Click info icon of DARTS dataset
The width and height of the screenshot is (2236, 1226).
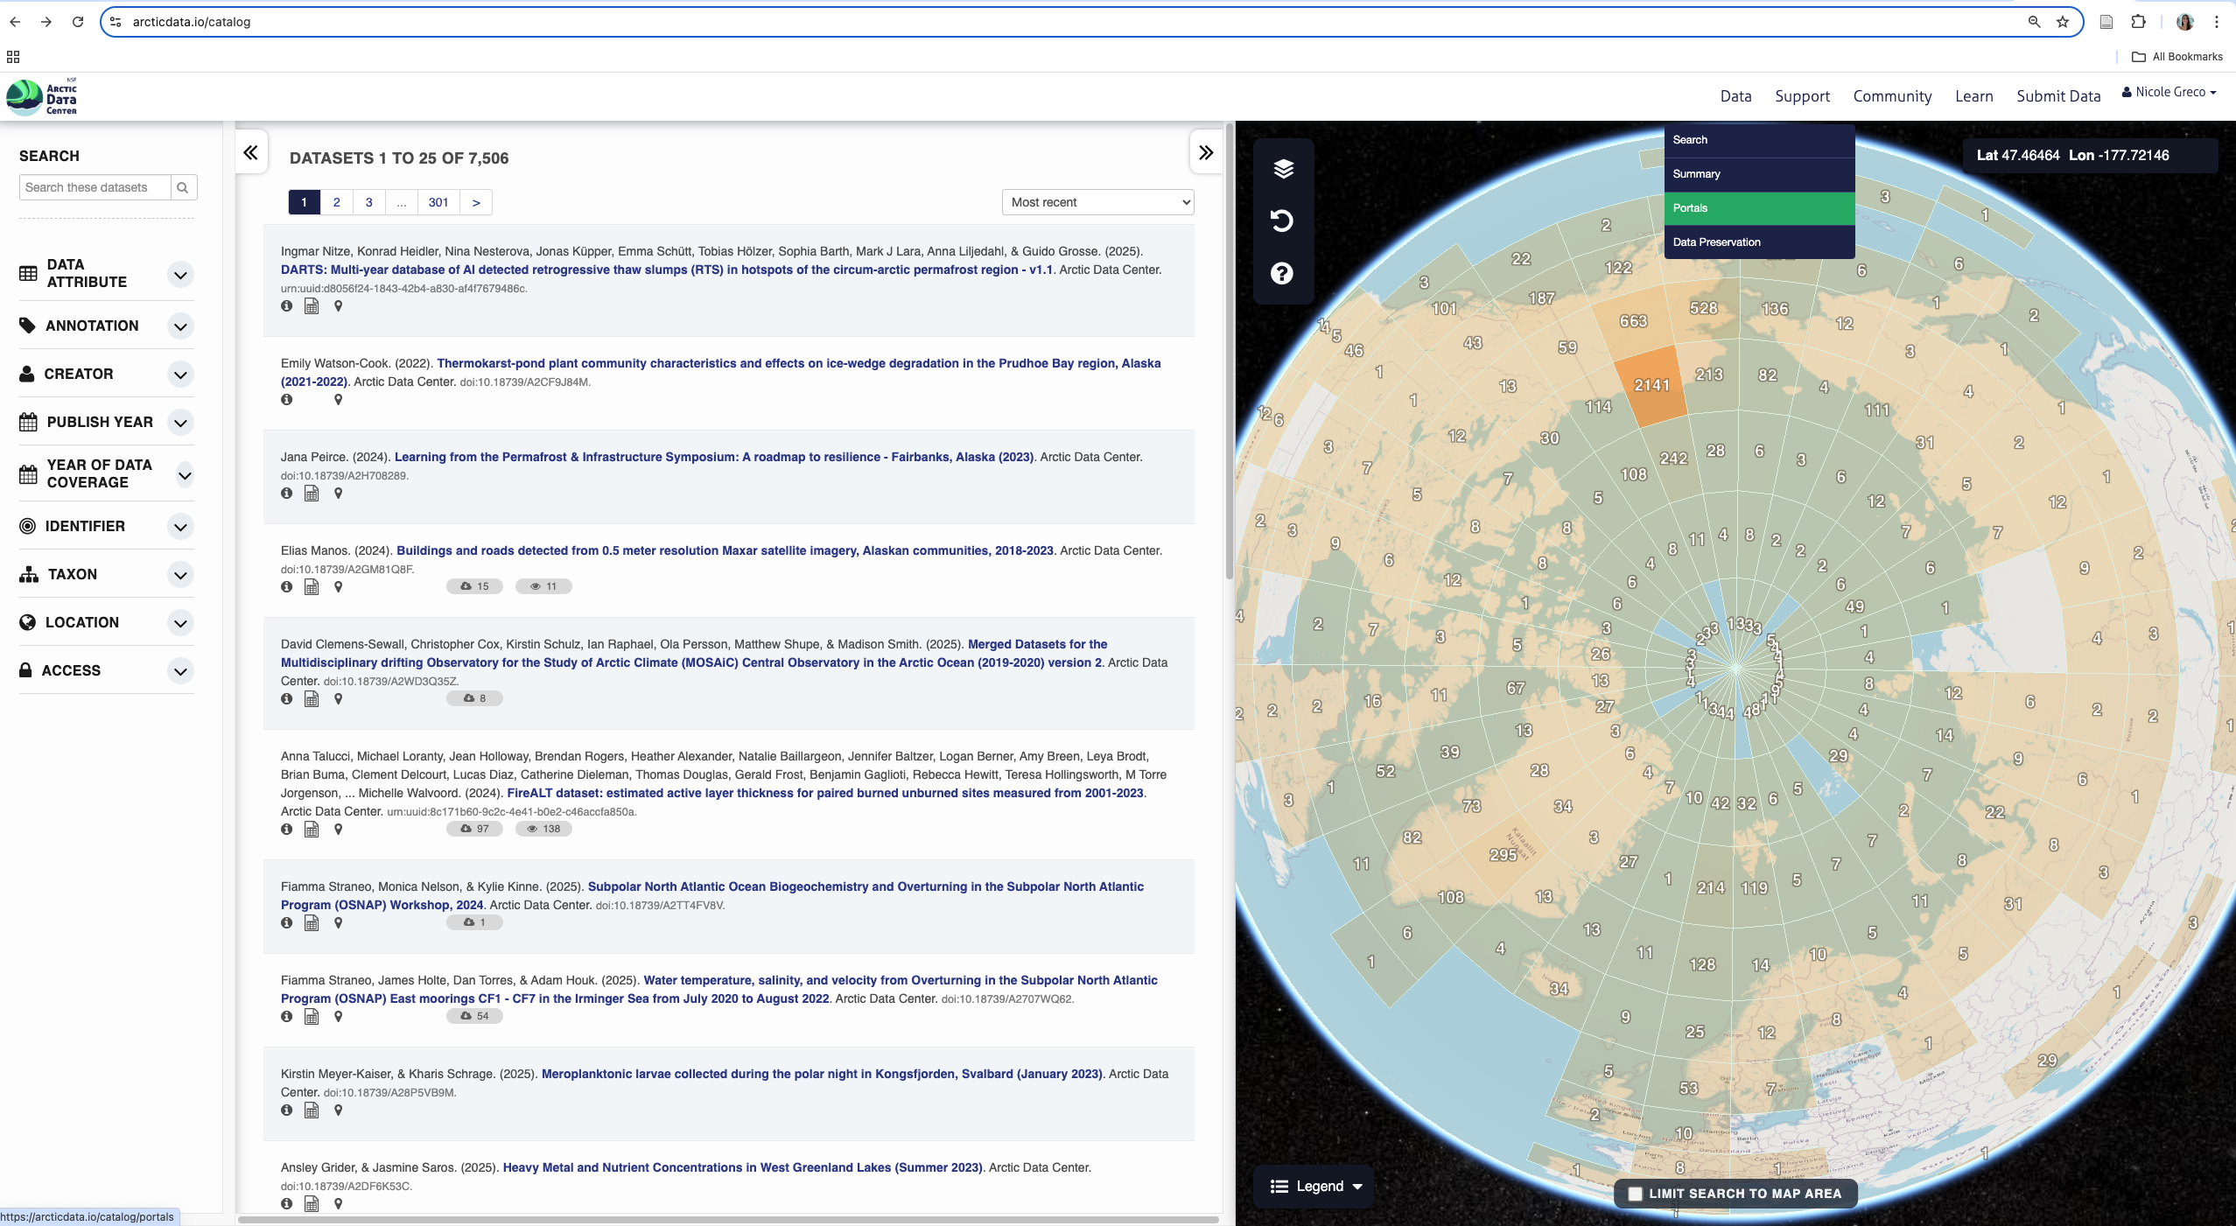[286, 306]
